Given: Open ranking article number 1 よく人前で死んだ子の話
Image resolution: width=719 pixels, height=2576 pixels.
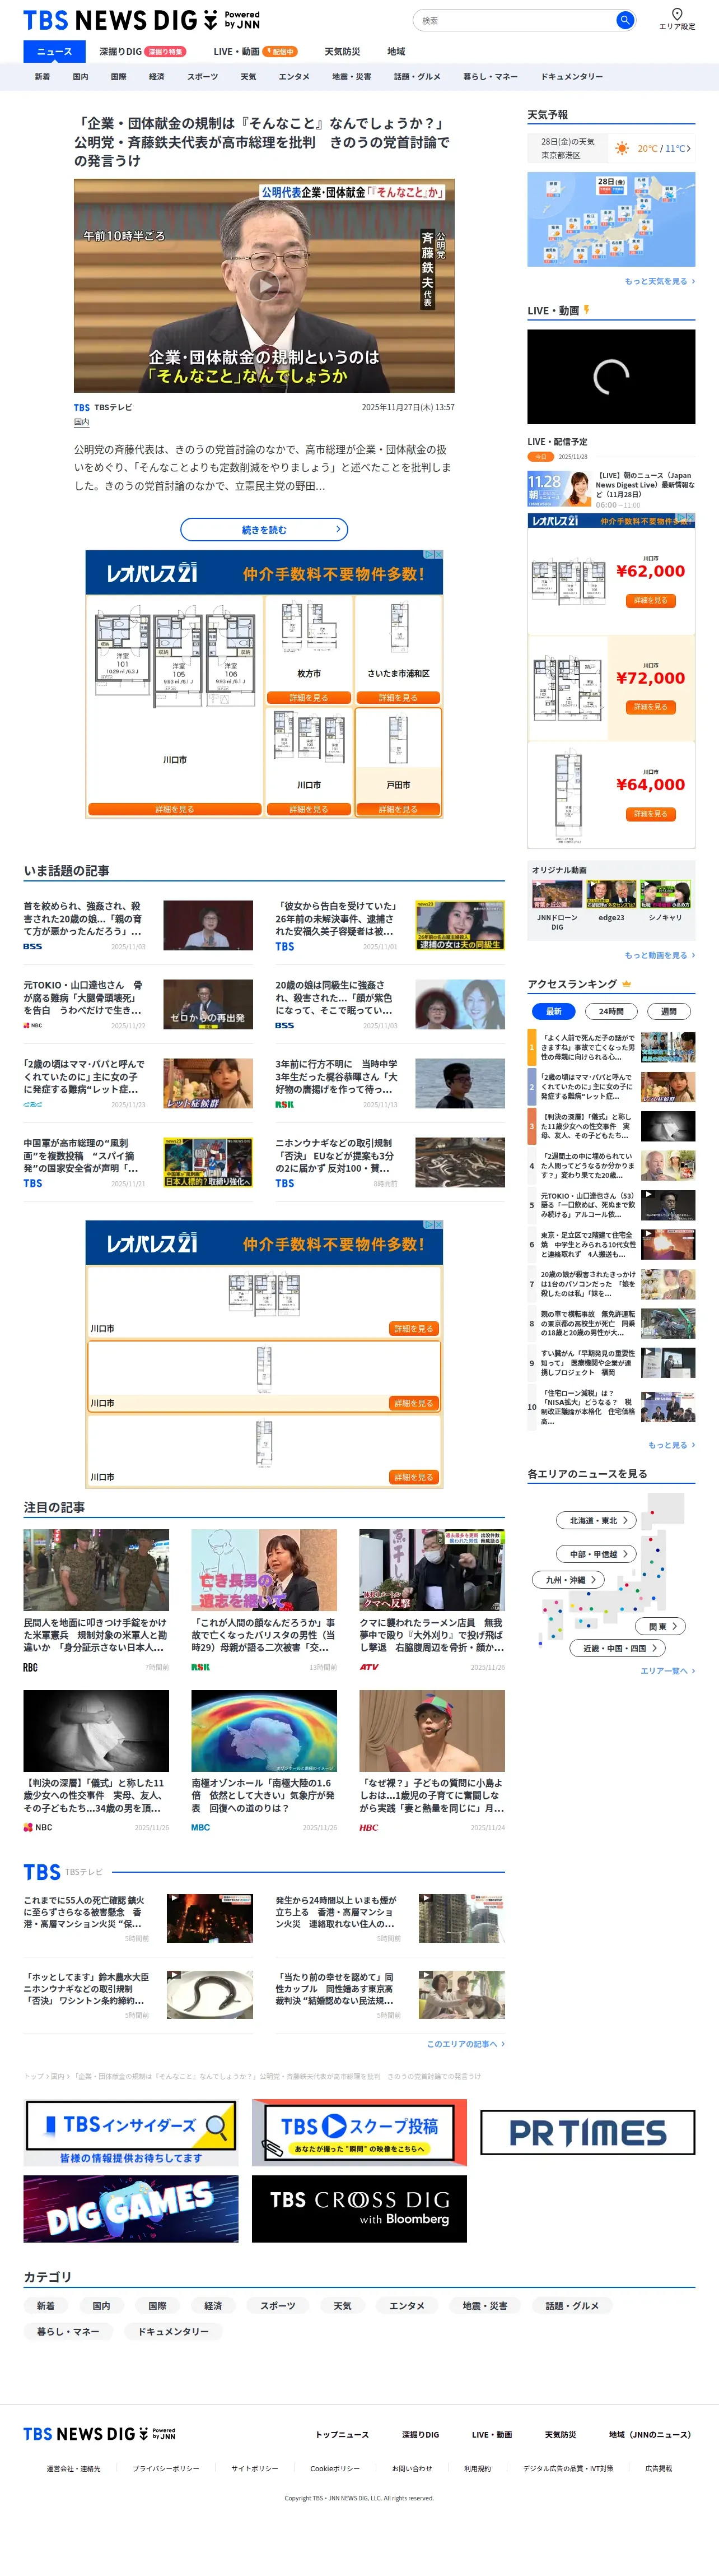Looking at the screenshot, I should tap(611, 1047).
